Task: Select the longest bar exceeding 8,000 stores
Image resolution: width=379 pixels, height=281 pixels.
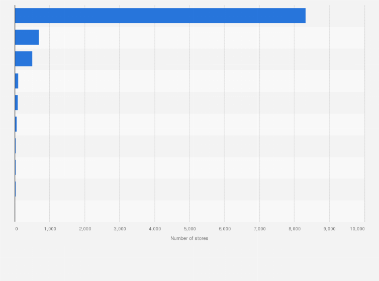Action: point(160,16)
